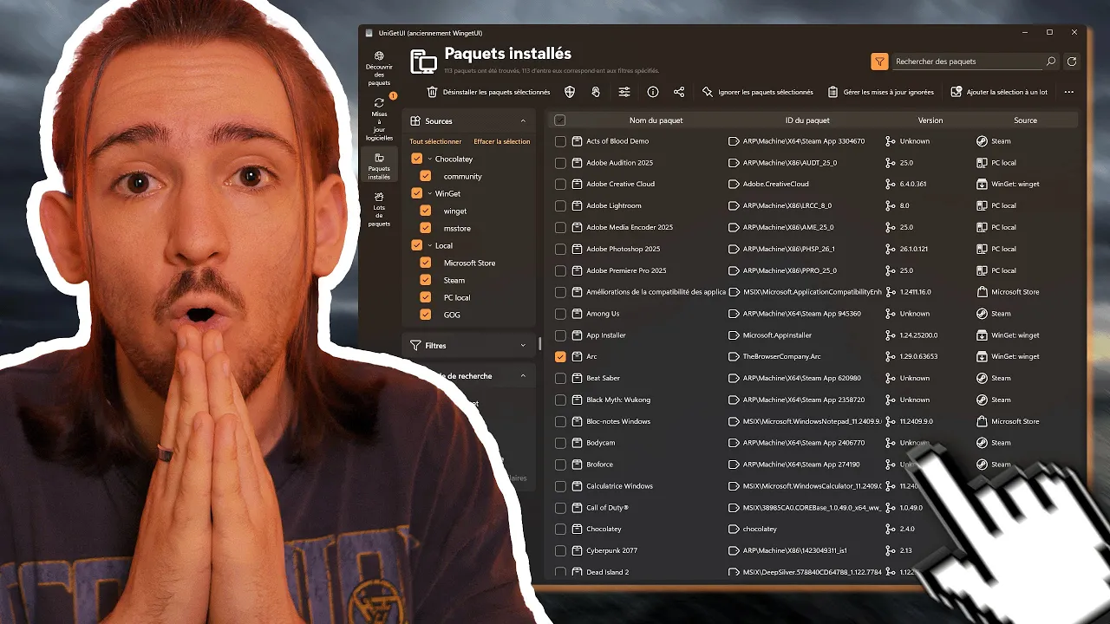Check the Adobe Photoshop 2025 checkbox
Image resolution: width=1110 pixels, height=624 pixels.
click(560, 249)
